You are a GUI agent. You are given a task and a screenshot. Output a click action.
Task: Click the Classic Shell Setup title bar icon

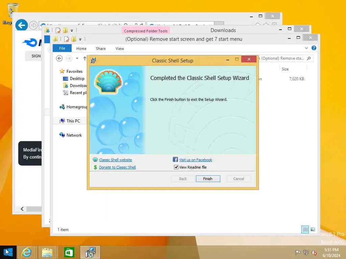(93, 60)
